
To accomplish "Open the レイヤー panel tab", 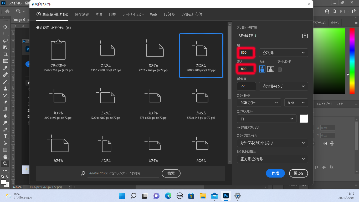I will (x=341, y=104).
